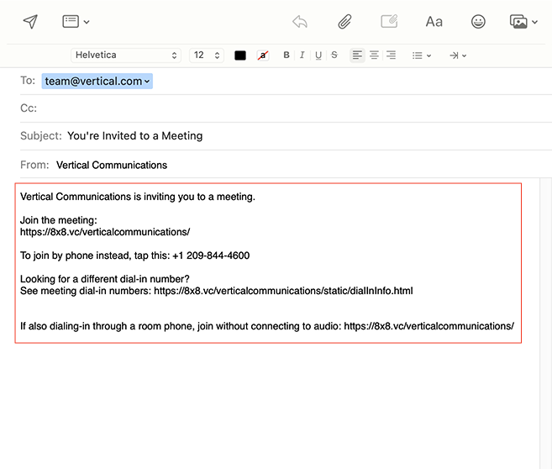Click 'Vertical Communications is inviting you' line
This screenshot has height=469, width=552.
tap(138, 197)
